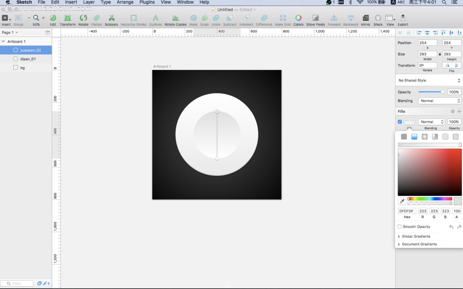The height and width of the screenshot is (289, 463).
Task: Click the Export toolbar icon
Action: tap(403, 18)
